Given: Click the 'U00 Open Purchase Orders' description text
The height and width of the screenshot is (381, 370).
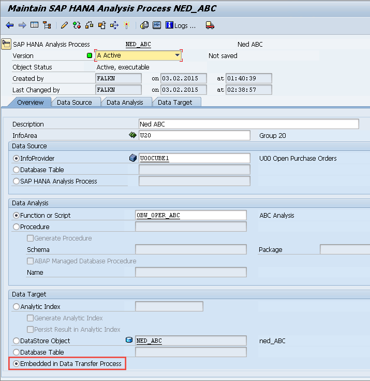Looking at the screenshot, I should click(298, 159).
